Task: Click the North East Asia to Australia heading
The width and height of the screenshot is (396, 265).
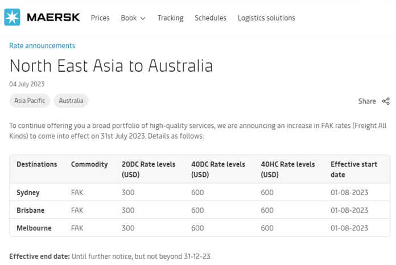Action: click(x=111, y=66)
